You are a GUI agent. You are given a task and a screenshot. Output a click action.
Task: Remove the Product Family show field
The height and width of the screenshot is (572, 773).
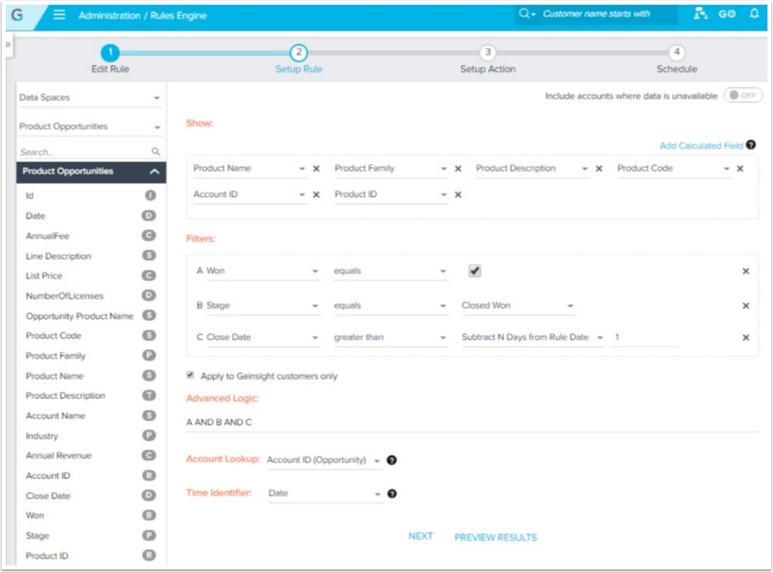(458, 168)
